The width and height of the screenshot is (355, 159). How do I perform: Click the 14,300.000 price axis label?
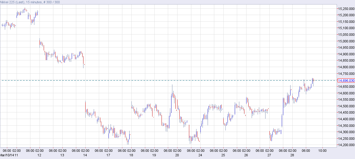point(346,132)
